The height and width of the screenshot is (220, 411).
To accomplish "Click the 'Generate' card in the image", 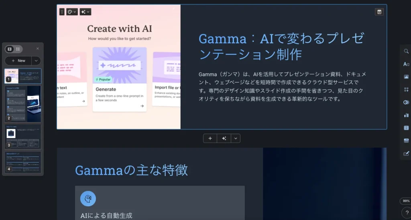I will click(120, 79).
